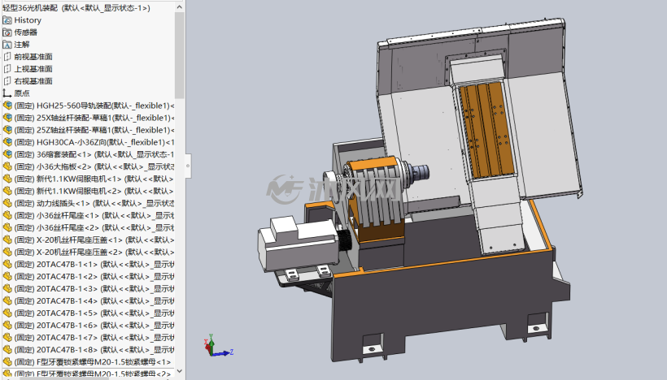The height and width of the screenshot is (380, 667).
Task: Select the 前视基准面 plane icon
Action: (x=7, y=57)
